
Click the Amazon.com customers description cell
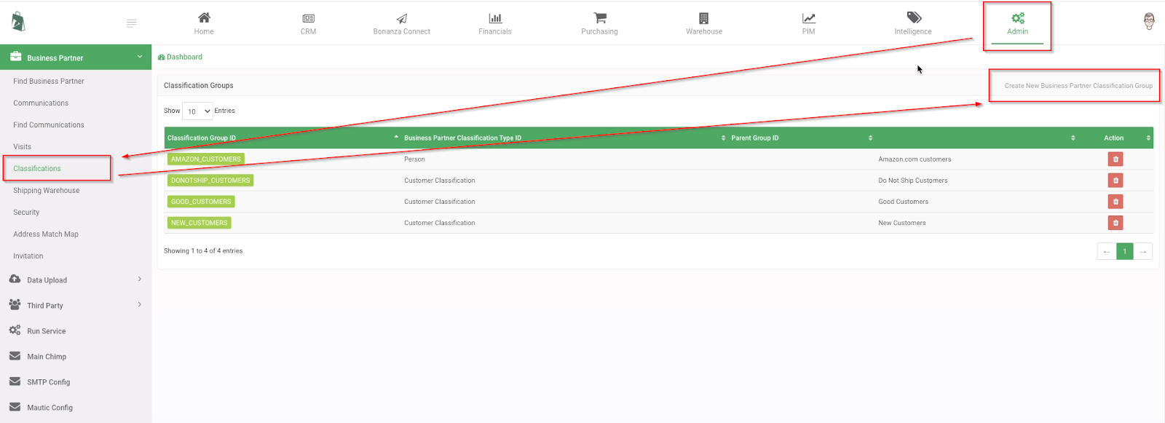coord(915,159)
